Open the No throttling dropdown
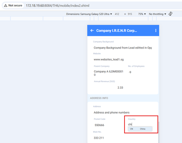This screenshot has width=182, height=143. point(157,14)
